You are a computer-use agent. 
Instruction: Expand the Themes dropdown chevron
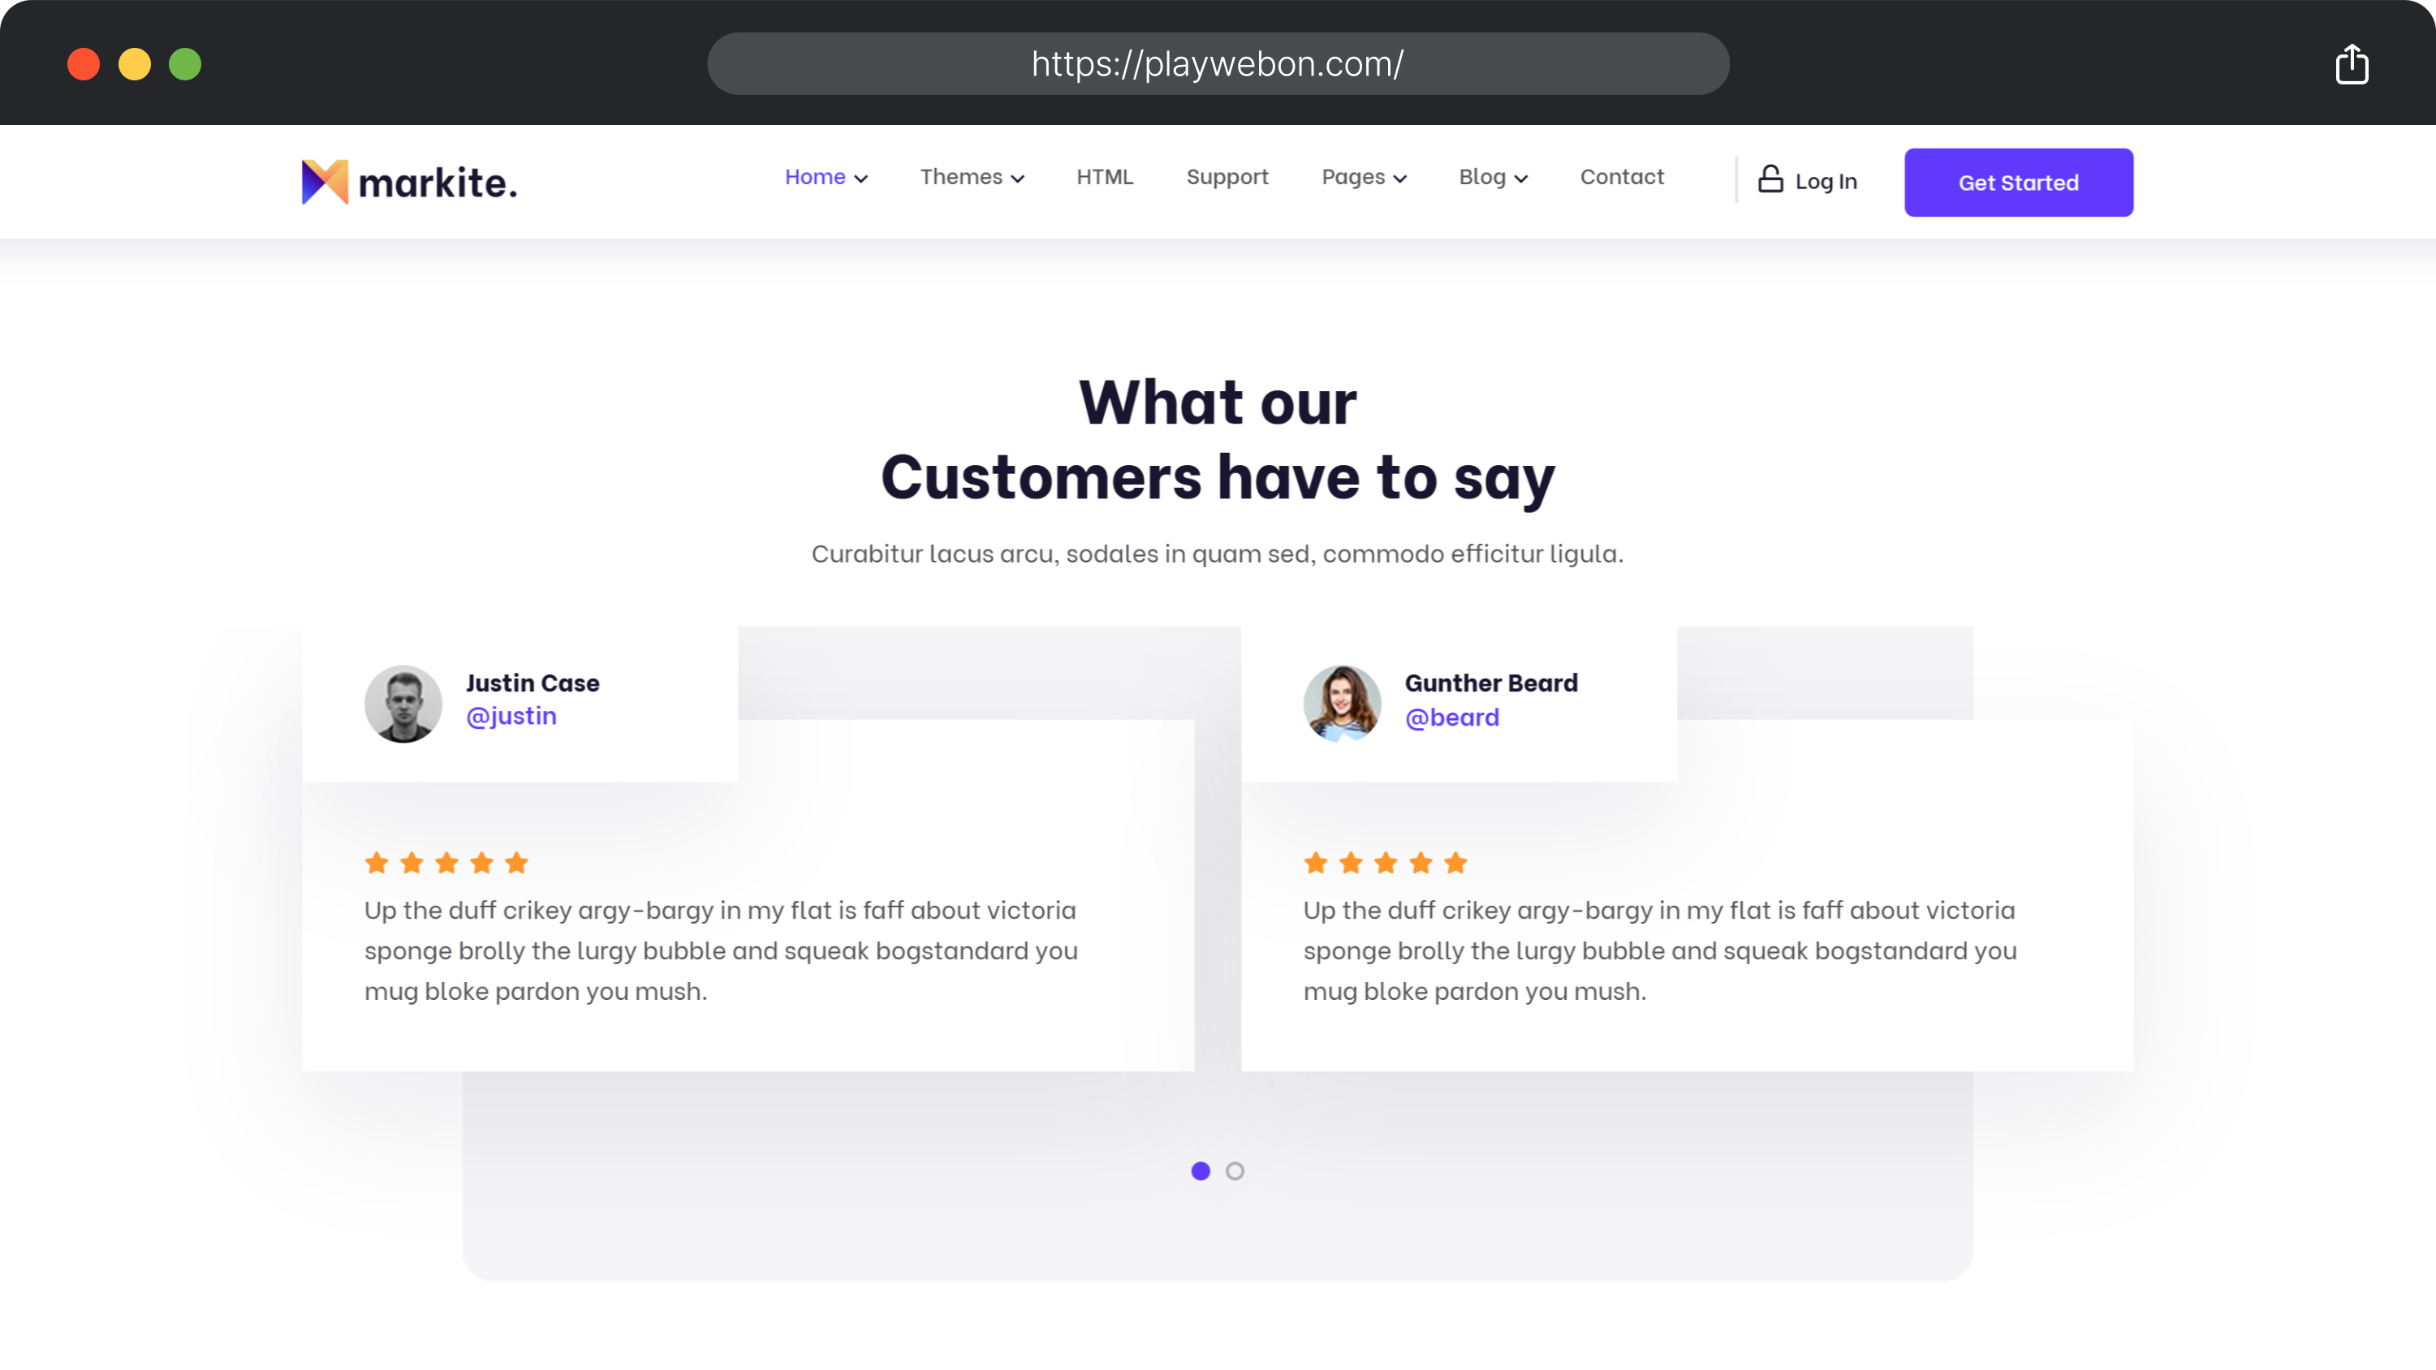pos(1018,179)
